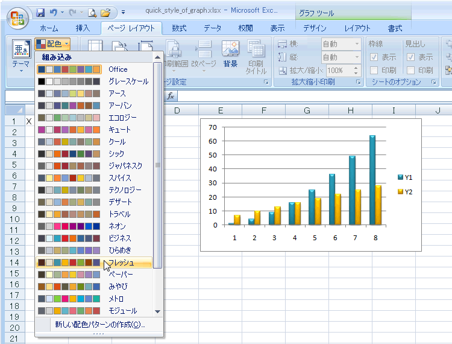Switch to the 校閲 tab
452x344 pixels.
tap(246, 28)
